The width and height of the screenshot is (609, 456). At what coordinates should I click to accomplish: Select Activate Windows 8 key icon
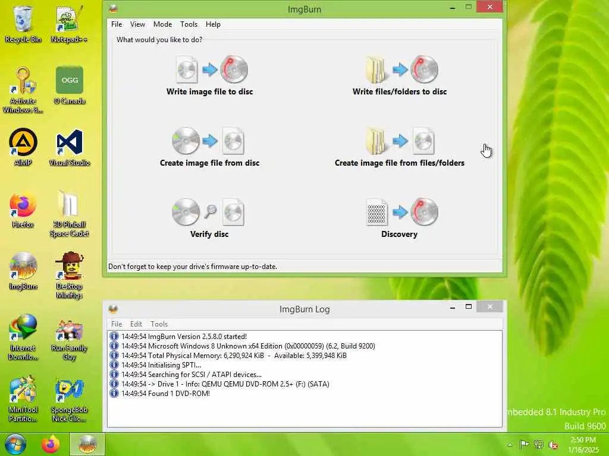click(x=23, y=90)
